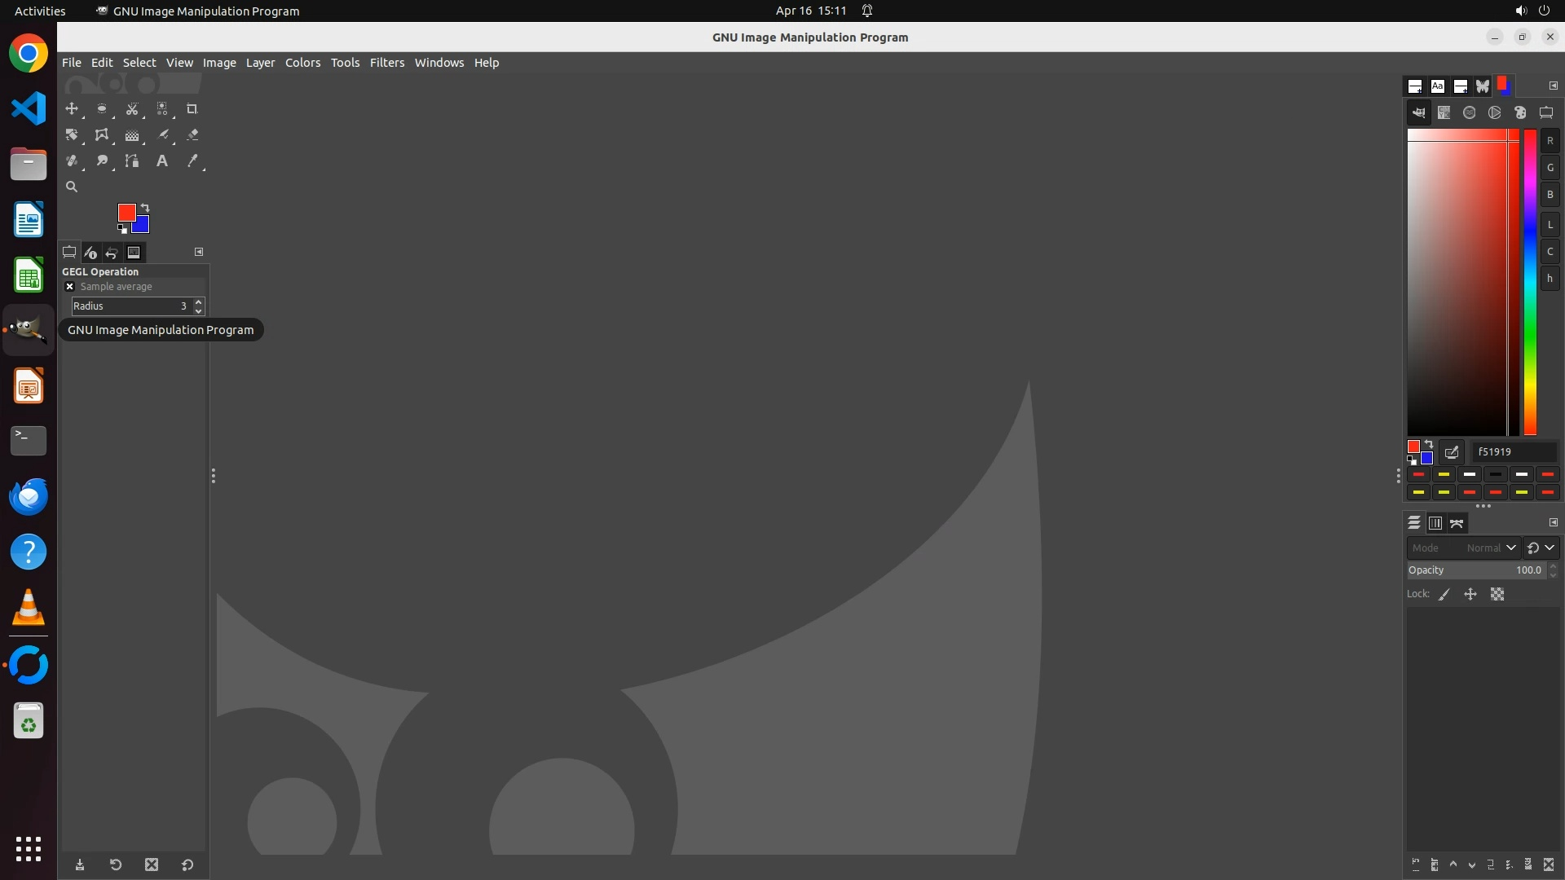
Task: Click the blue background color swatch in the toolbox
Action: pos(143,226)
